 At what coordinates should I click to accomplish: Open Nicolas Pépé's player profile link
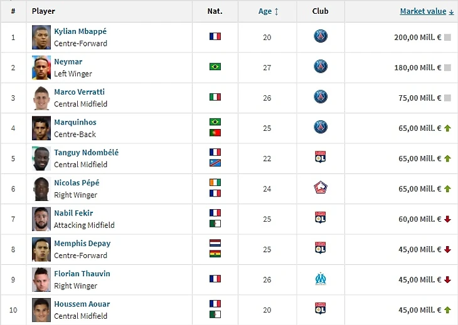pos(77,183)
